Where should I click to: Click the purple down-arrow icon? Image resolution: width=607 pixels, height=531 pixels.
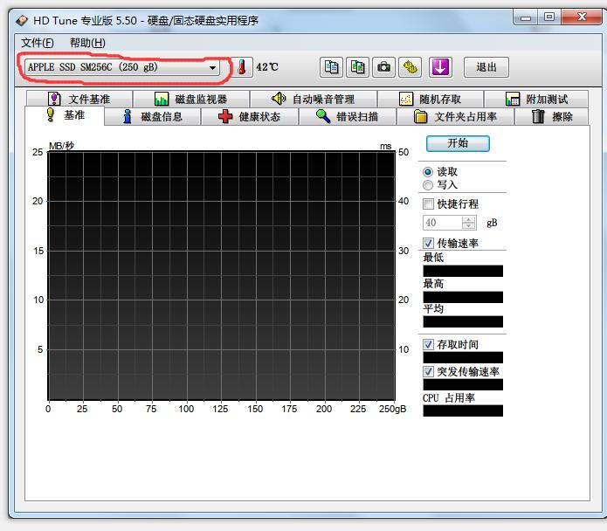point(440,67)
